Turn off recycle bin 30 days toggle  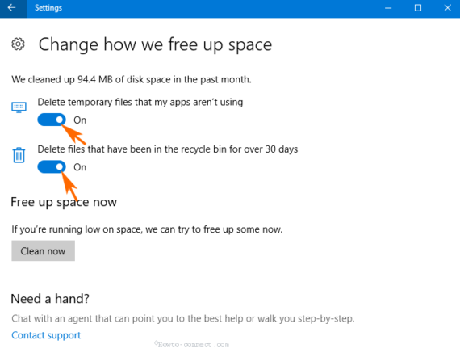click(52, 167)
